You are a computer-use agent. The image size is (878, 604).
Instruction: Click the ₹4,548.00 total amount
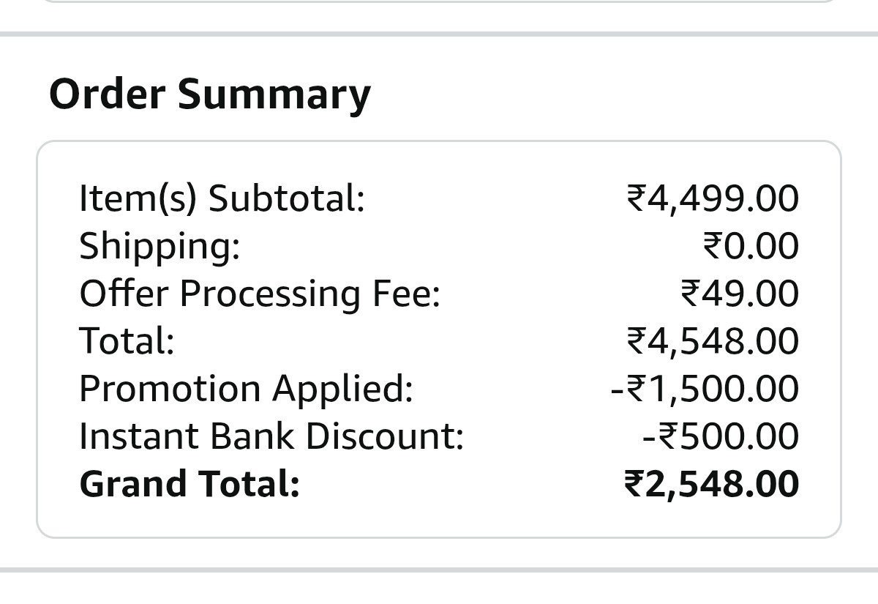point(713,340)
